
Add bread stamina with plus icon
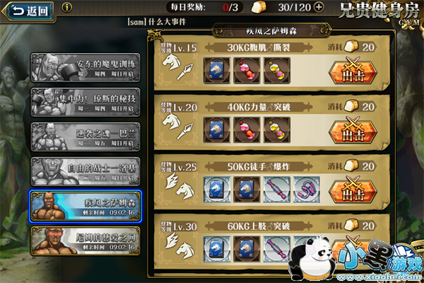pyautogui.click(x=319, y=7)
